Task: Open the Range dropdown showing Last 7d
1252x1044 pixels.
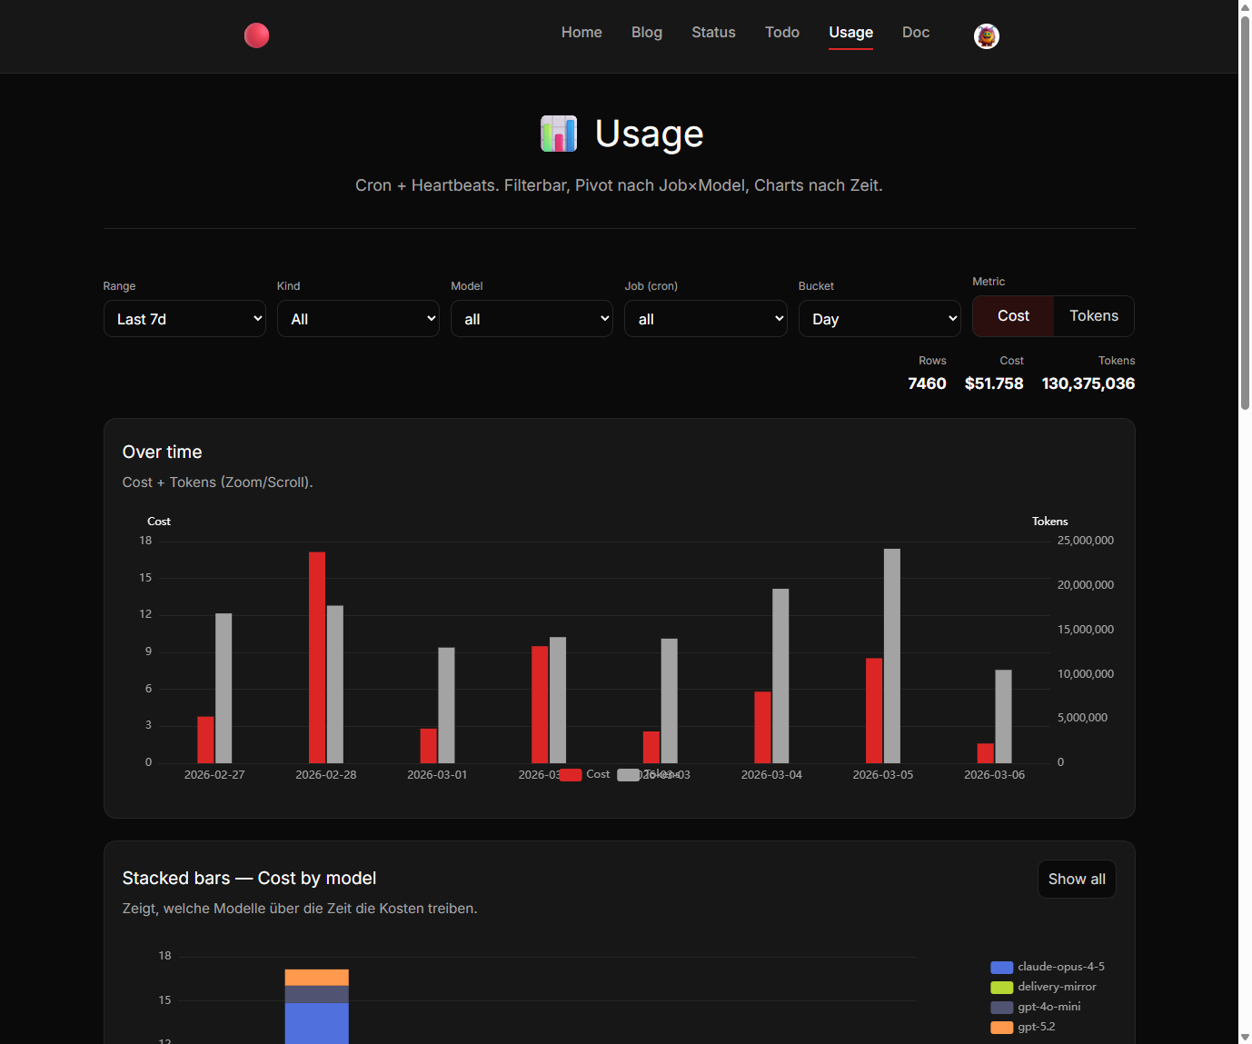Action: pyautogui.click(x=184, y=319)
